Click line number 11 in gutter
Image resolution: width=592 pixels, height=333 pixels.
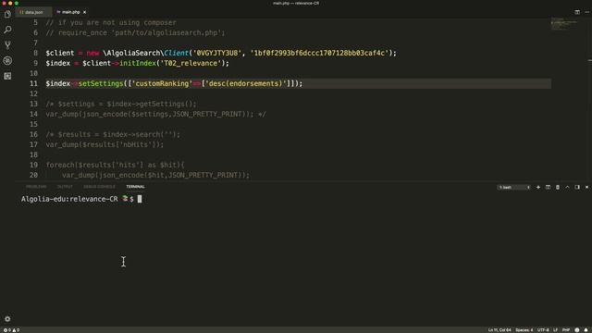click(x=33, y=83)
